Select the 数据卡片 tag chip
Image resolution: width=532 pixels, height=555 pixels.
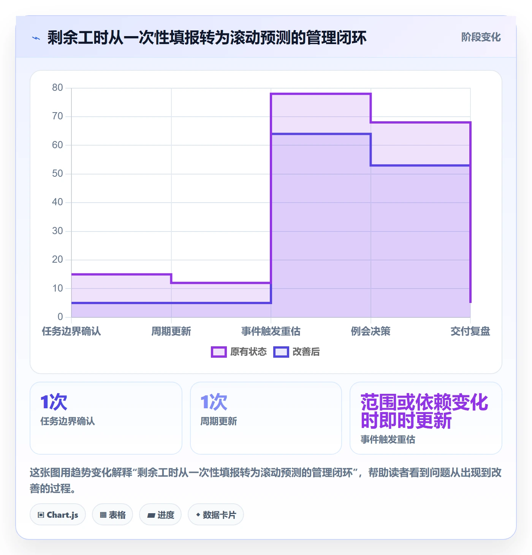click(216, 515)
